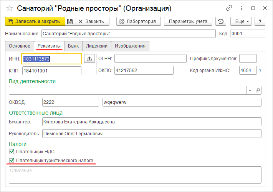273x192 pixels.
Task: Fill requisites by INN download icon
Action: tap(89, 59)
